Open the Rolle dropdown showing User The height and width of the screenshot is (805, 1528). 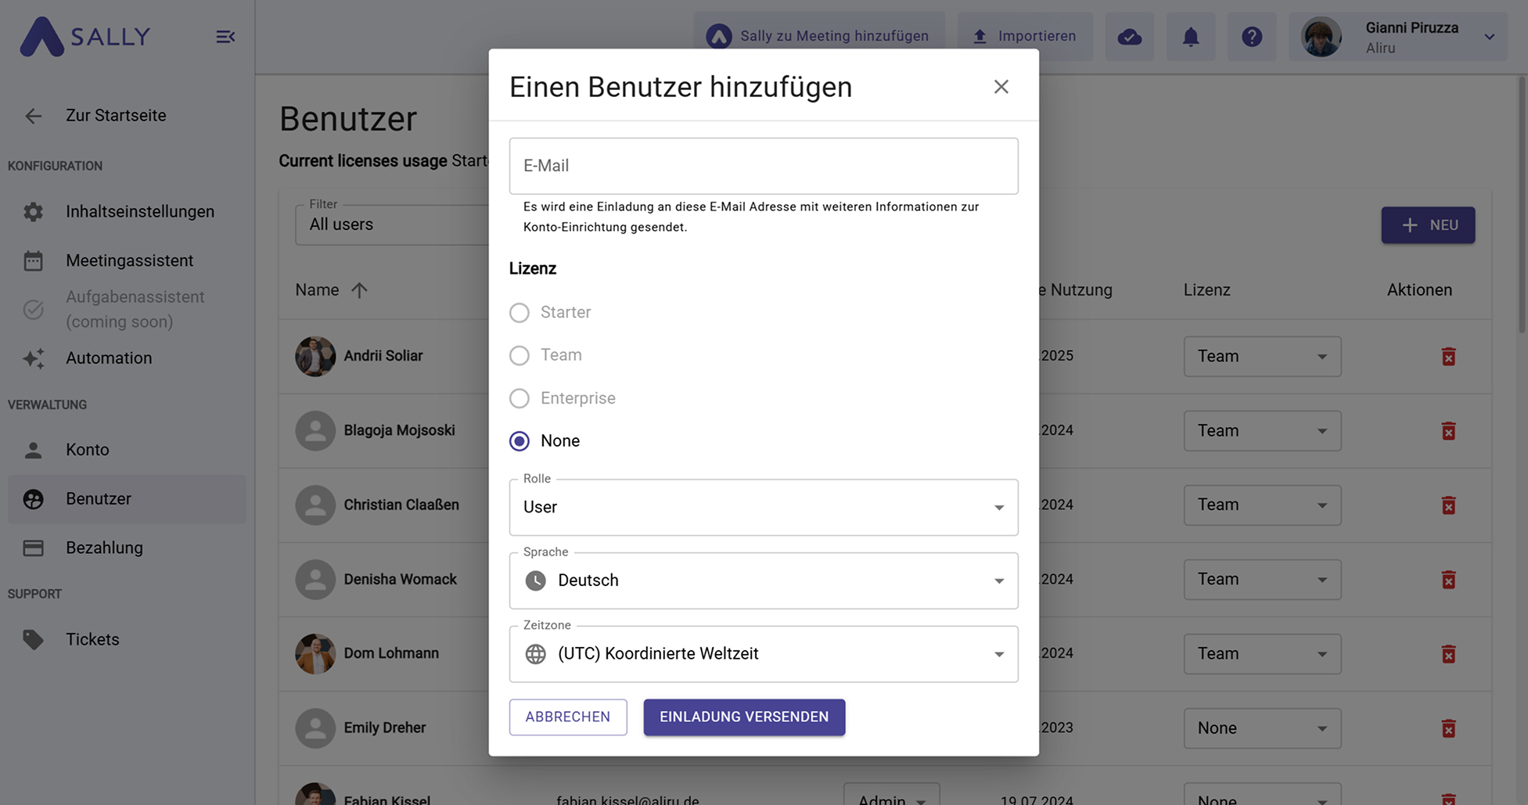pos(764,508)
